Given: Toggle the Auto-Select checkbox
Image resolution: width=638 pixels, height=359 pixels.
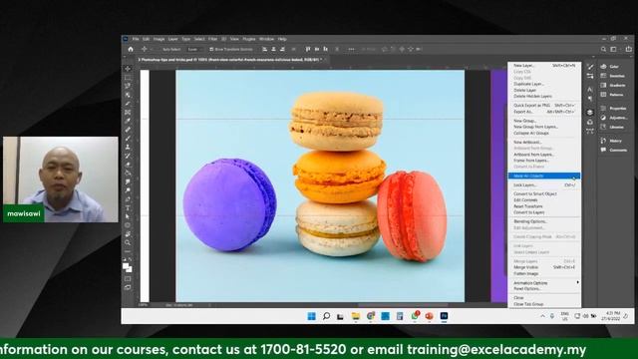Looking at the screenshot, I should point(159,49).
